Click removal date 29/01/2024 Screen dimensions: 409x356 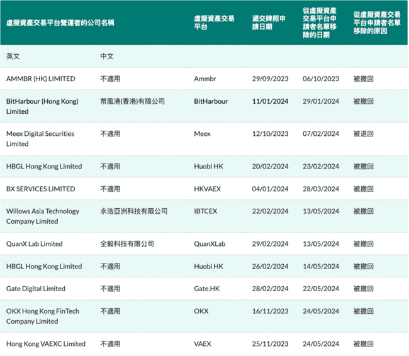(x=321, y=101)
